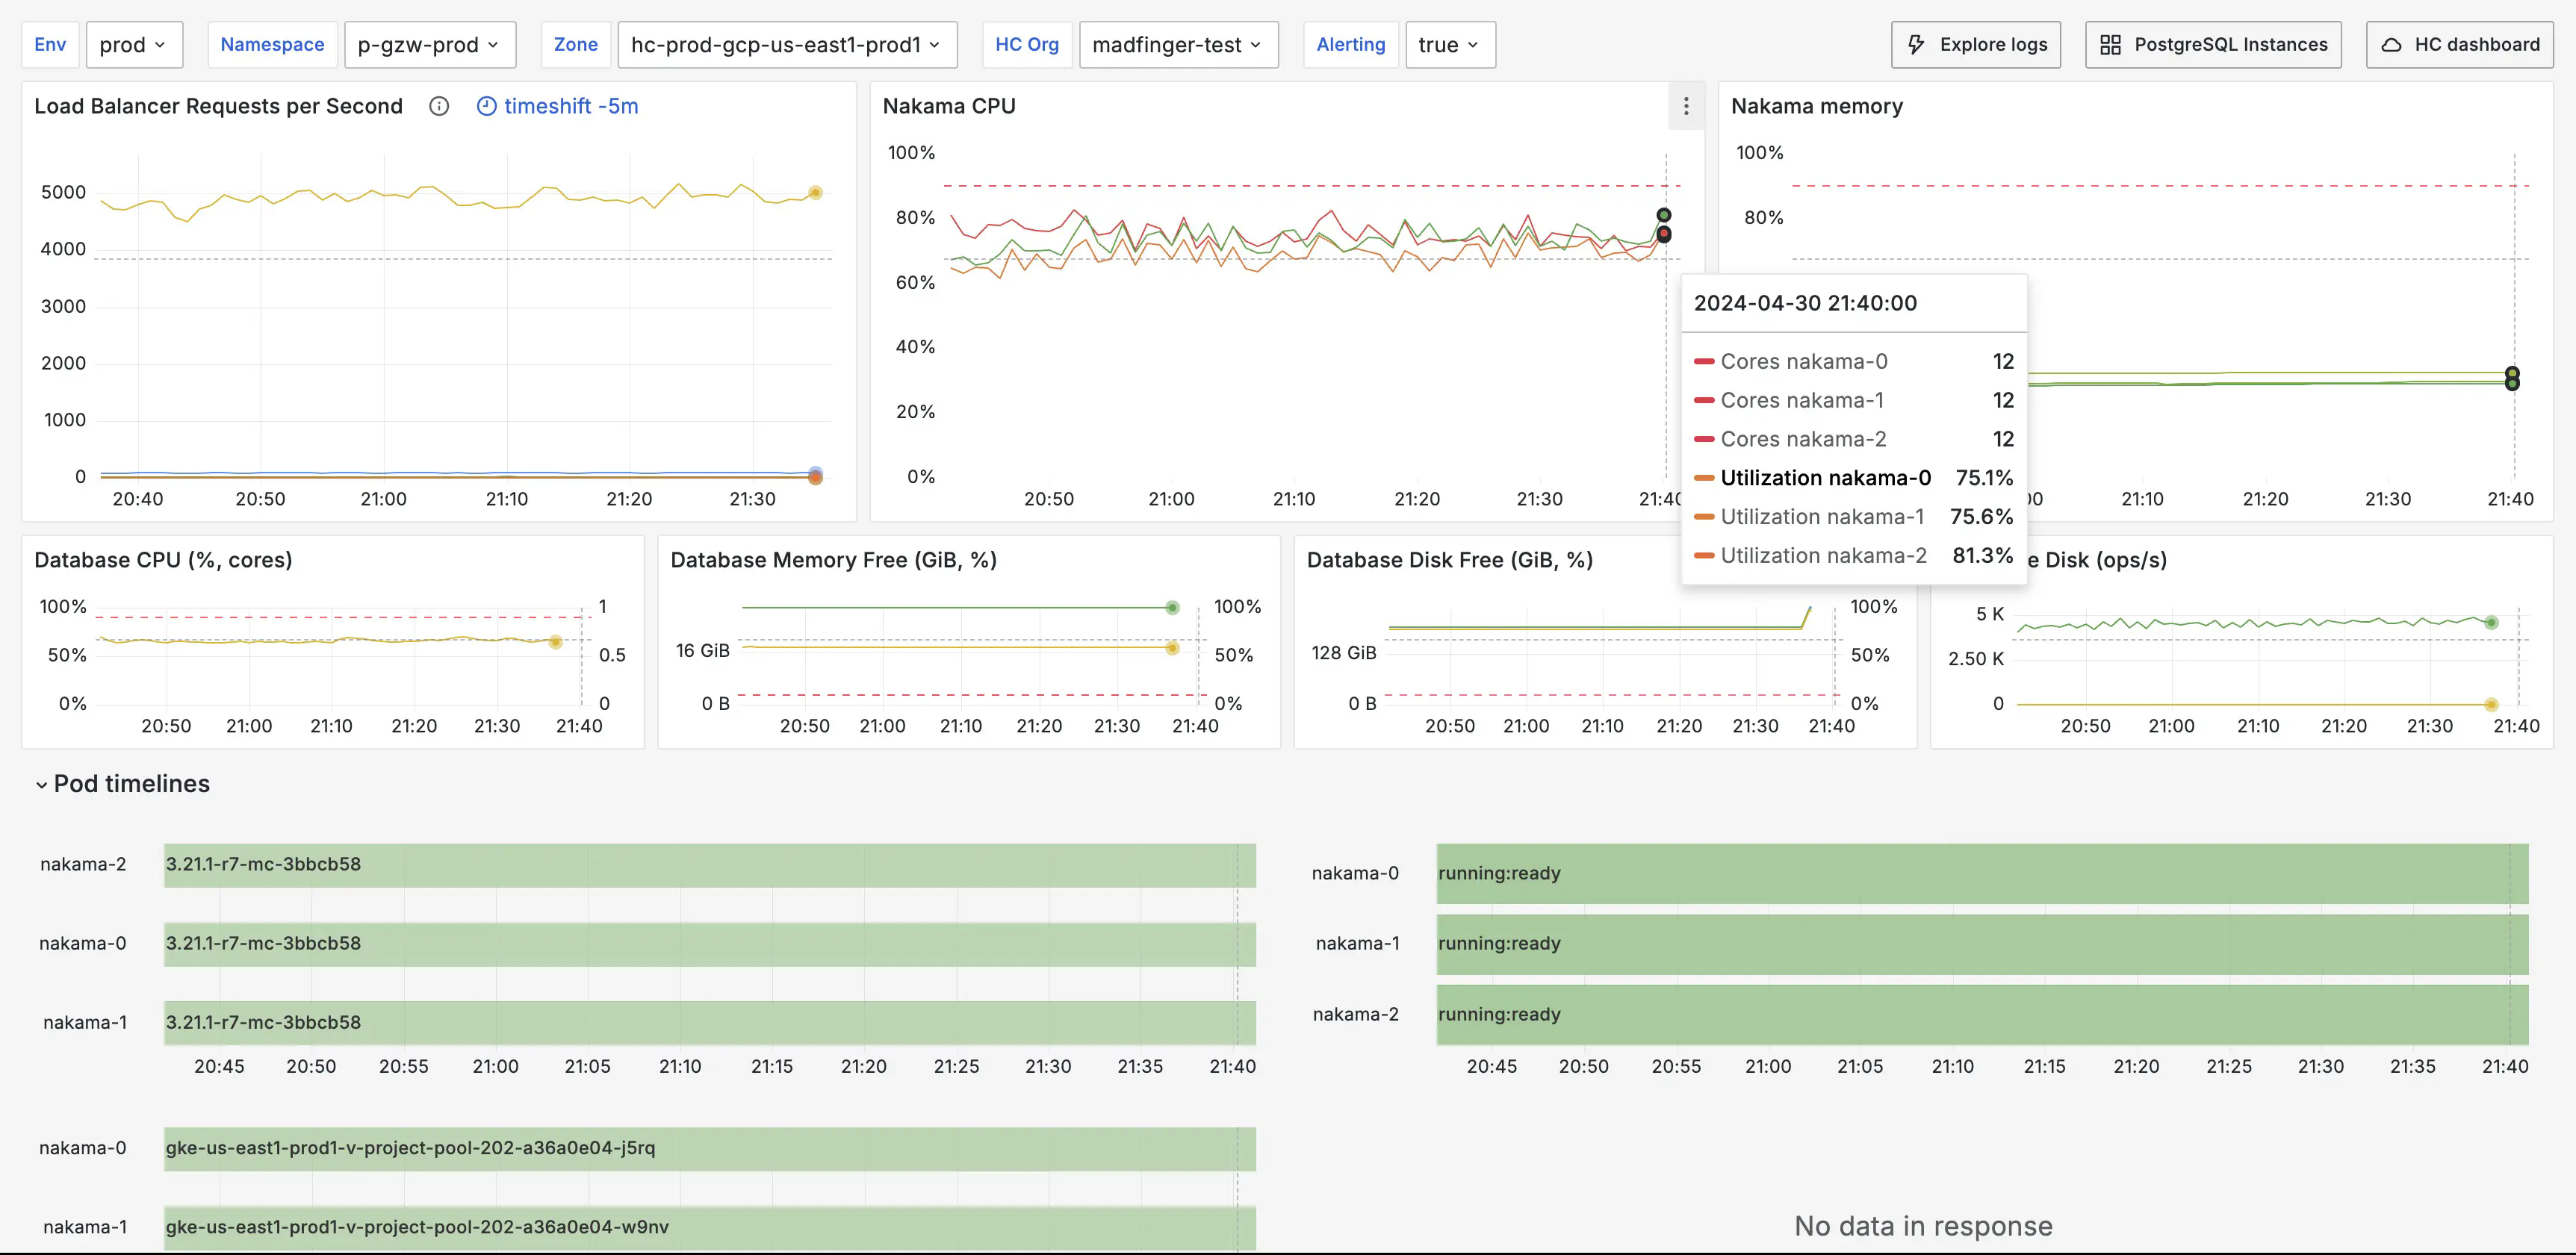This screenshot has height=1255, width=2576.
Task: Click the red data point on Nakama CPU chart
Action: (x=1663, y=235)
